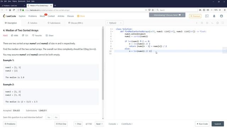227x128 pixels.
Task: Click the zoom out minus icon
Action: (211, 10)
